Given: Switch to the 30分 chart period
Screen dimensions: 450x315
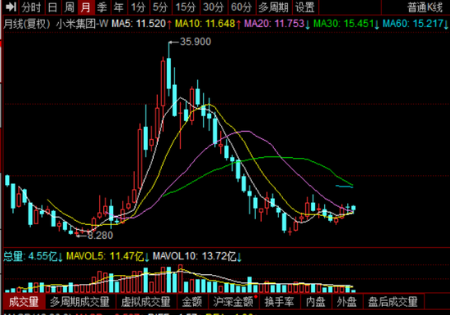Looking at the screenshot, I should 214,7.
